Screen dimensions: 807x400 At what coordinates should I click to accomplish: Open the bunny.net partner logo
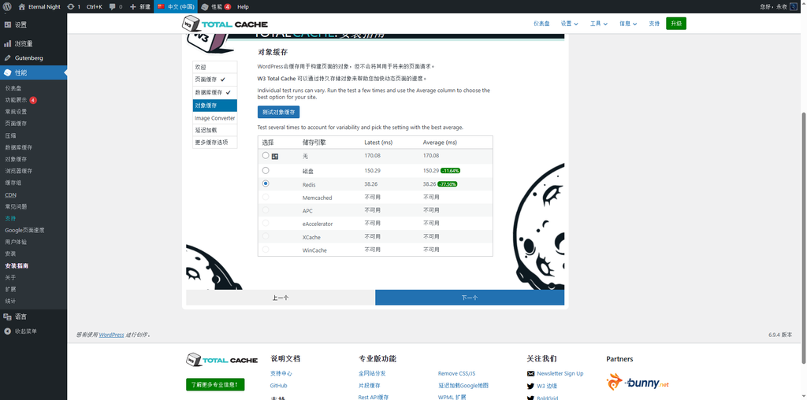pyautogui.click(x=637, y=383)
